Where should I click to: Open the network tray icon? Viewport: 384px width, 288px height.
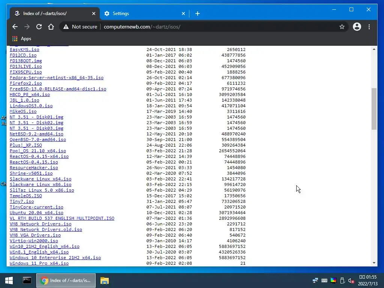coord(315,280)
